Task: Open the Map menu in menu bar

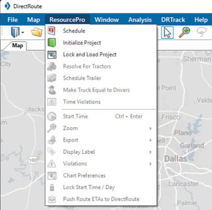Action: coord(34,20)
